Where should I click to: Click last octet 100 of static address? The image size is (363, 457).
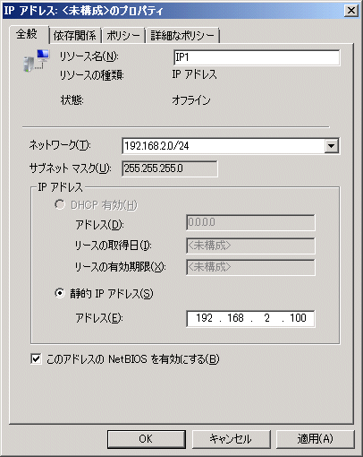(x=298, y=318)
